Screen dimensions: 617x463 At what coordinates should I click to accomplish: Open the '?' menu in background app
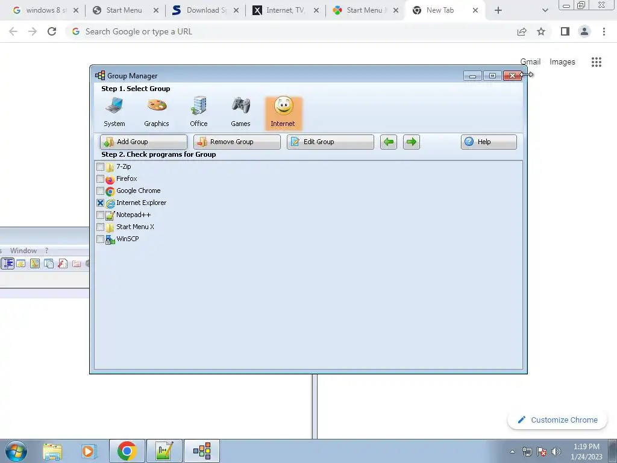tap(46, 251)
